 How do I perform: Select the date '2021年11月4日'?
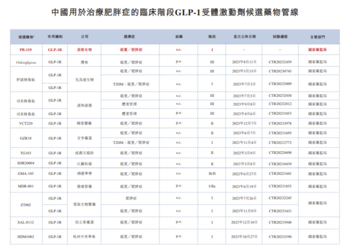(244, 143)
